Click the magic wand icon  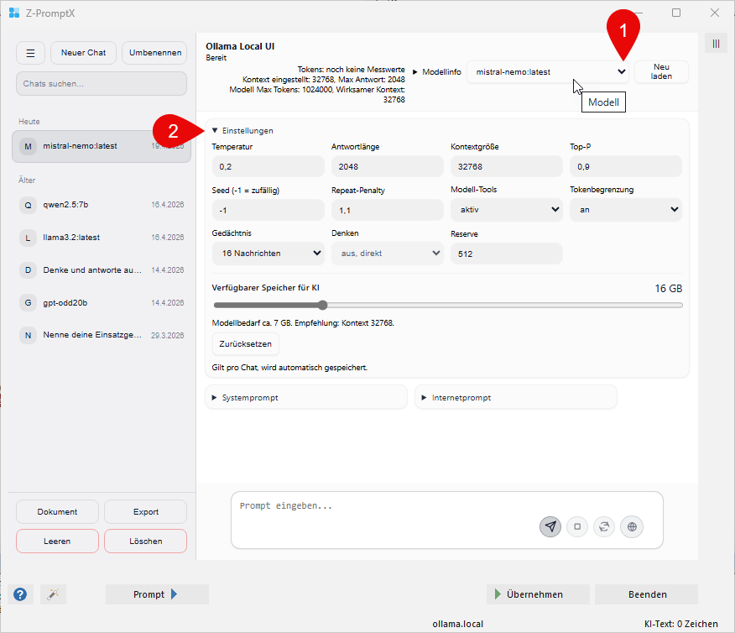pyautogui.click(x=53, y=594)
